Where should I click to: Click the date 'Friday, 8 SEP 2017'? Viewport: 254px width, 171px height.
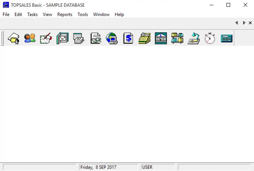tap(98, 167)
